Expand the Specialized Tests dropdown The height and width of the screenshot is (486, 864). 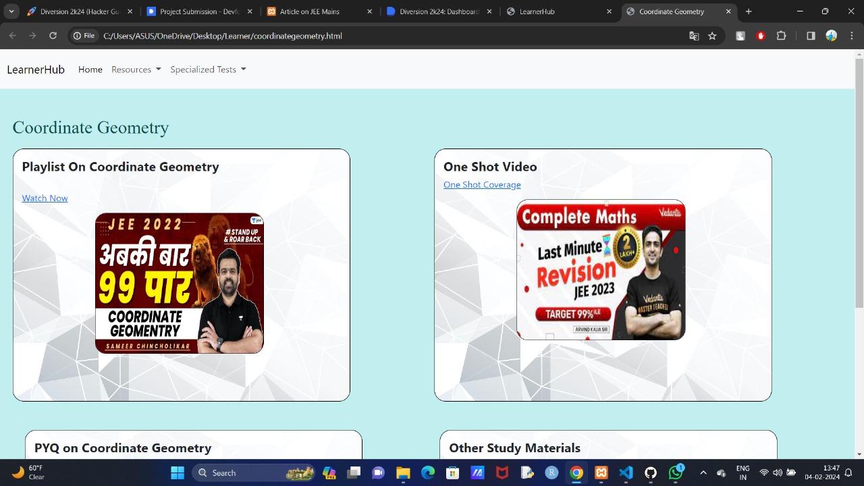point(208,70)
